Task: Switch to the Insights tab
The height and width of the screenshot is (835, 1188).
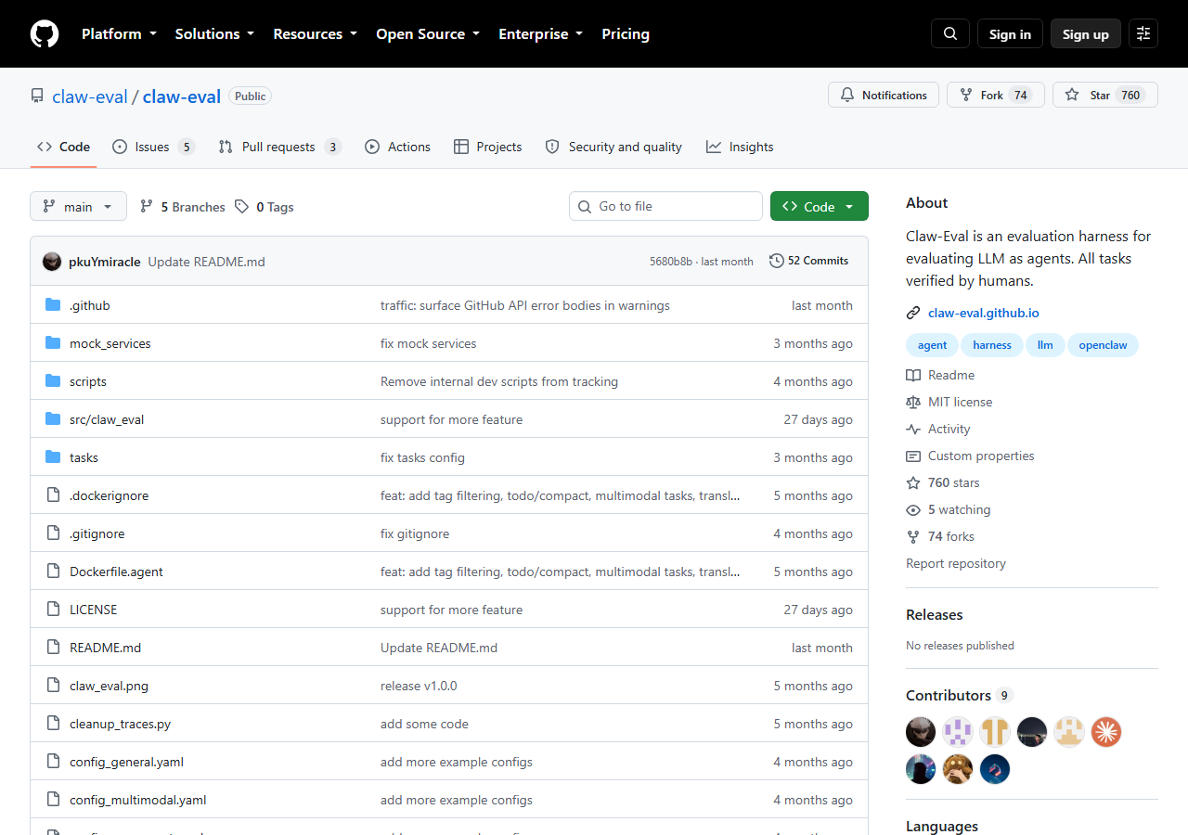Action: (x=740, y=147)
